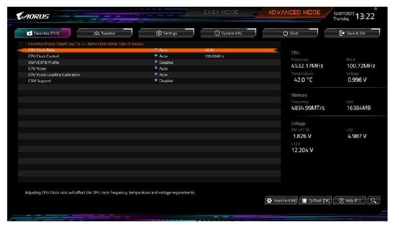
Task: Open Smart Fan 6 (F6)
Action: point(281,201)
